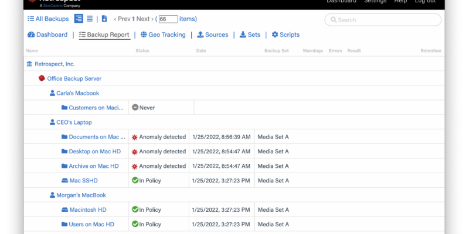The width and height of the screenshot is (469, 234).
Task: Click anomaly icon in Documents on Mac row
Action: (135, 137)
